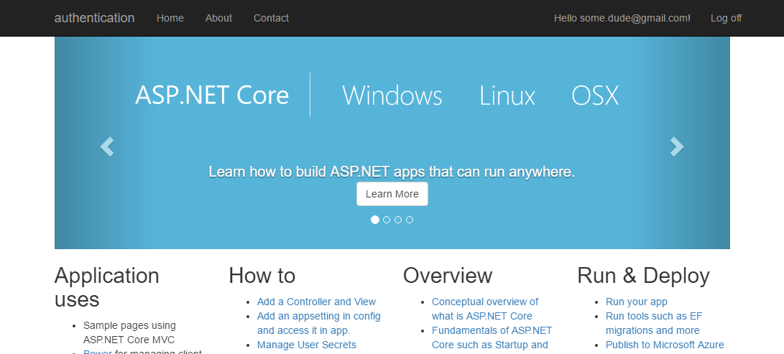Select the fourth carousel indicator dot
This screenshot has width=784, height=354.
tap(410, 220)
